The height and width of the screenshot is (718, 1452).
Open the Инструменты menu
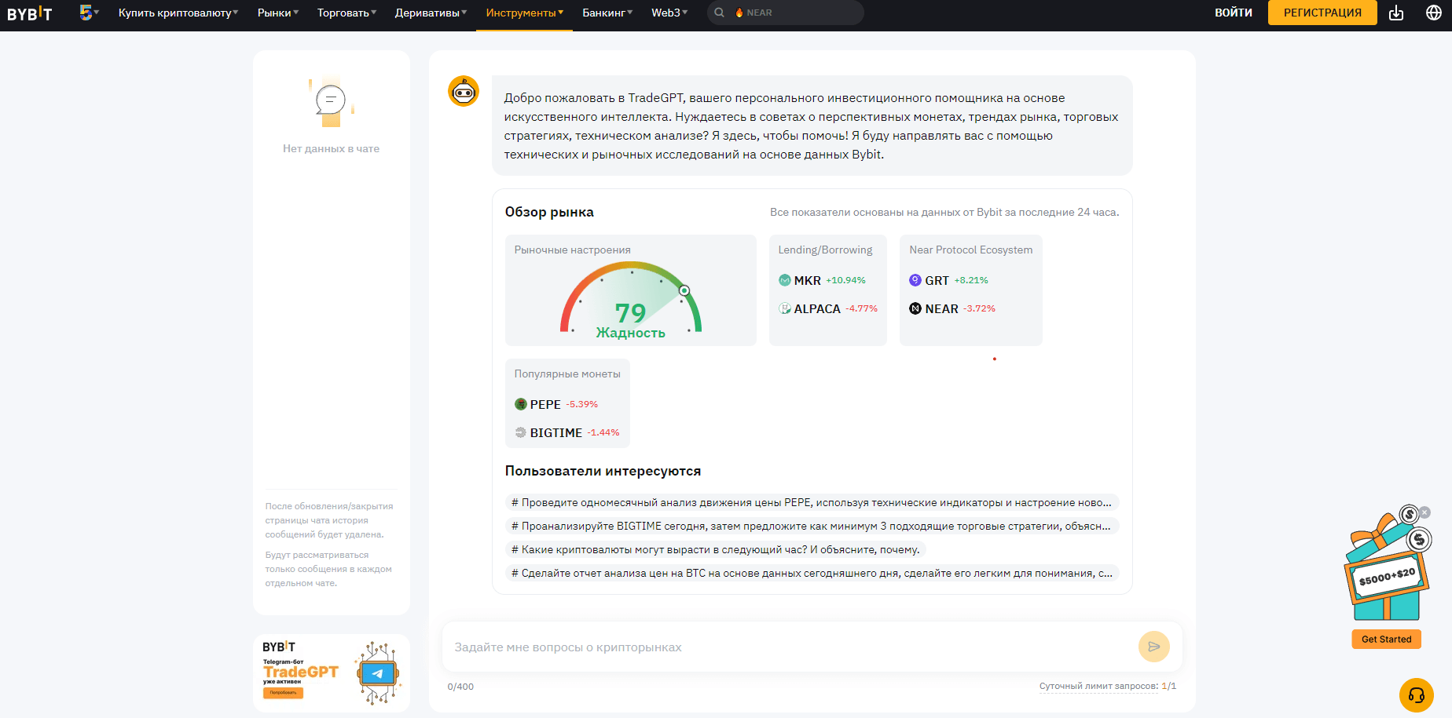point(524,13)
